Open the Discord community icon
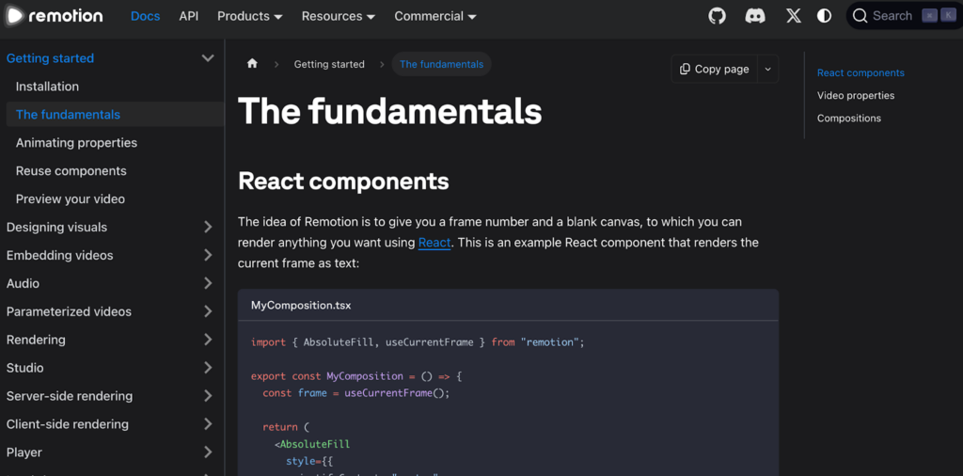963x476 pixels. point(755,16)
